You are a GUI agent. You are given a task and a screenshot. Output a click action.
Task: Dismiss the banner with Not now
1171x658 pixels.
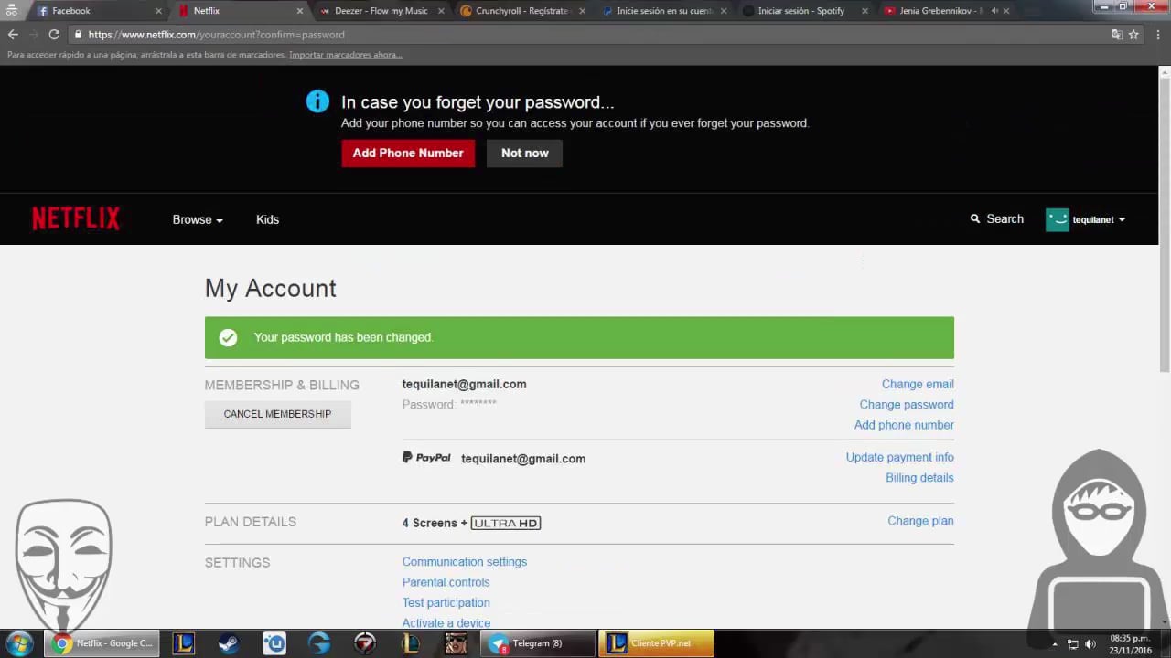tap(525, 153)
